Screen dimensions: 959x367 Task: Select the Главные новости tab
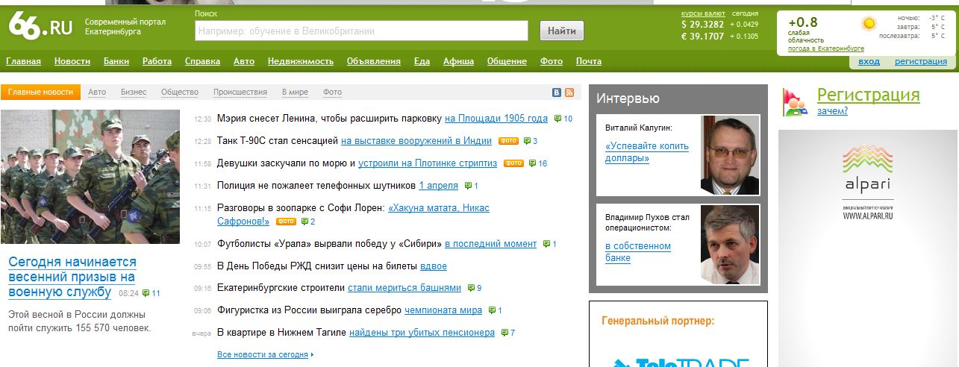(40, 92)
